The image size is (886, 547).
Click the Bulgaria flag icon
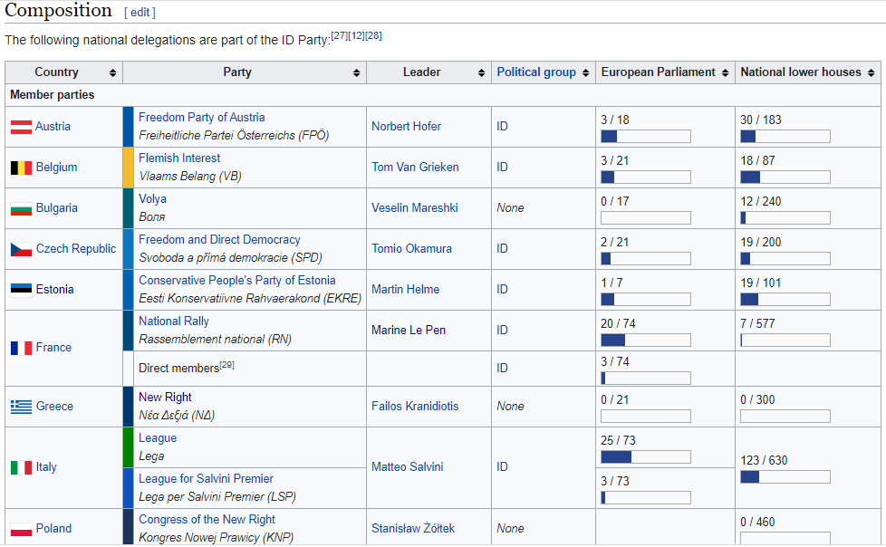point(21,208)
